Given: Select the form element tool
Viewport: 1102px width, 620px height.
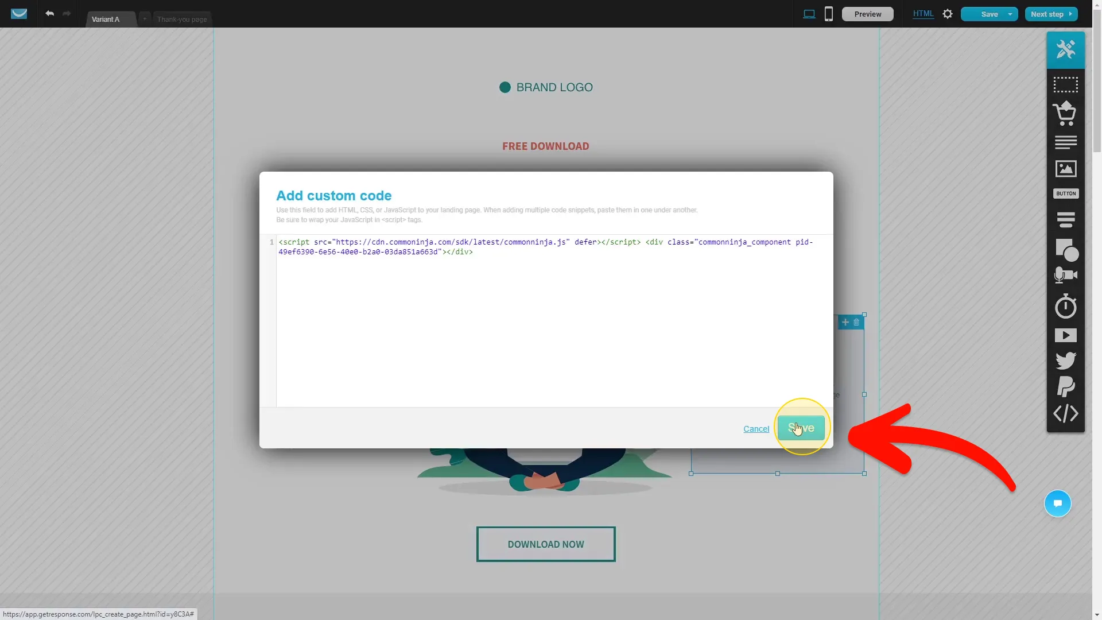Looking at the screenshot, I should 1065,219.
